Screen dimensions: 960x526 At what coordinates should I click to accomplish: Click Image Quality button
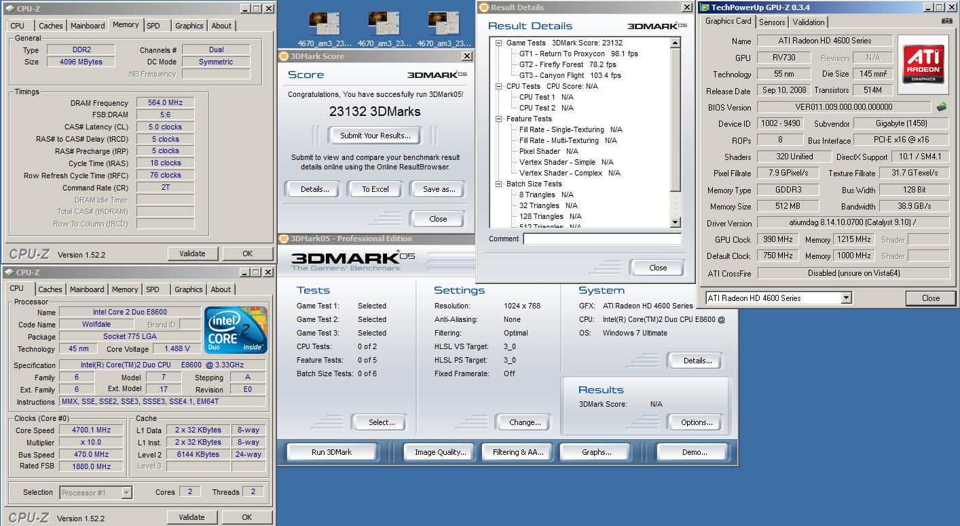point(441,452)
